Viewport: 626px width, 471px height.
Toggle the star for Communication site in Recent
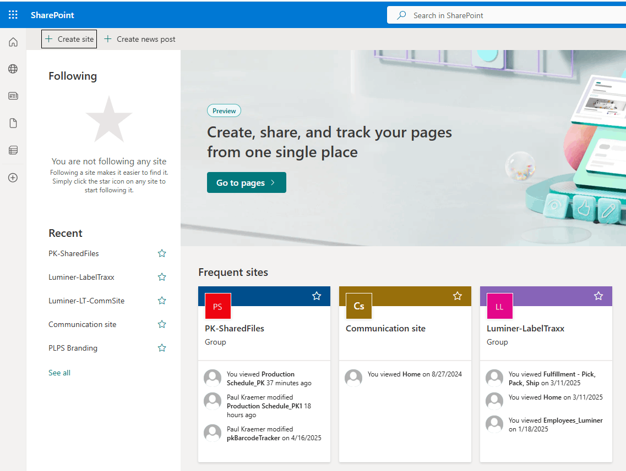click(162, 324)
